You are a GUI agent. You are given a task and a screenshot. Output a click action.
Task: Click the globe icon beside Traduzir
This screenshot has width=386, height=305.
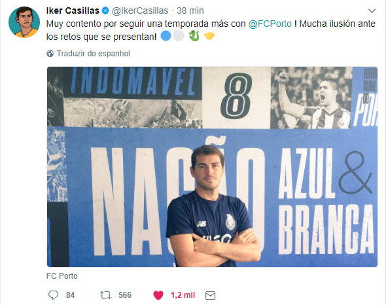(x=50, y=53)
